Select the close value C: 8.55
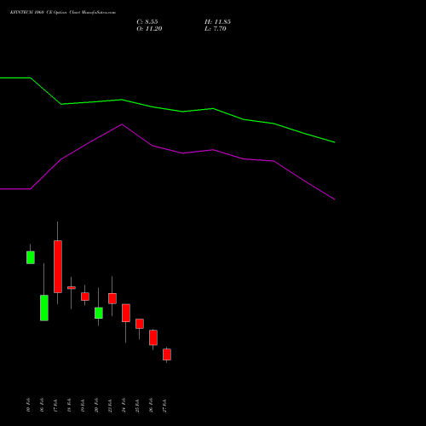The height and width of the screenshot is (426, 426). tap(147, 22)
